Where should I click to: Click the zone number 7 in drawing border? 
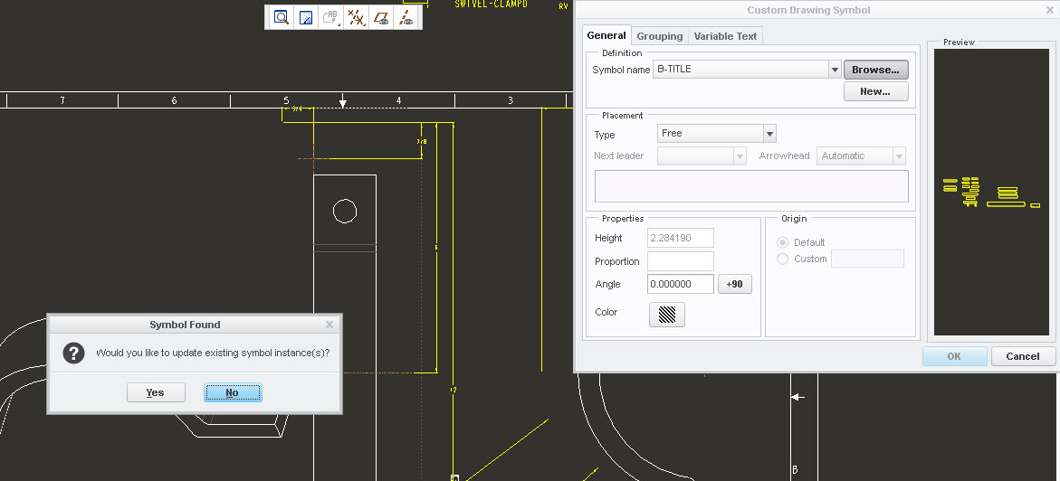[62, 100]
